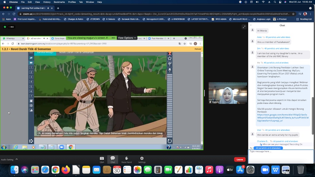Open the Google Forms link in chat
The width and height of the screenshot is (315, 177).
pyautogui.click(x=283, y=118)
